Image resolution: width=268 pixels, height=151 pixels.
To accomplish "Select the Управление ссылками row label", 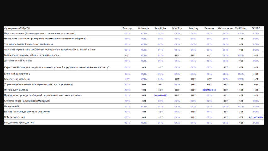I will coord(38,84).
